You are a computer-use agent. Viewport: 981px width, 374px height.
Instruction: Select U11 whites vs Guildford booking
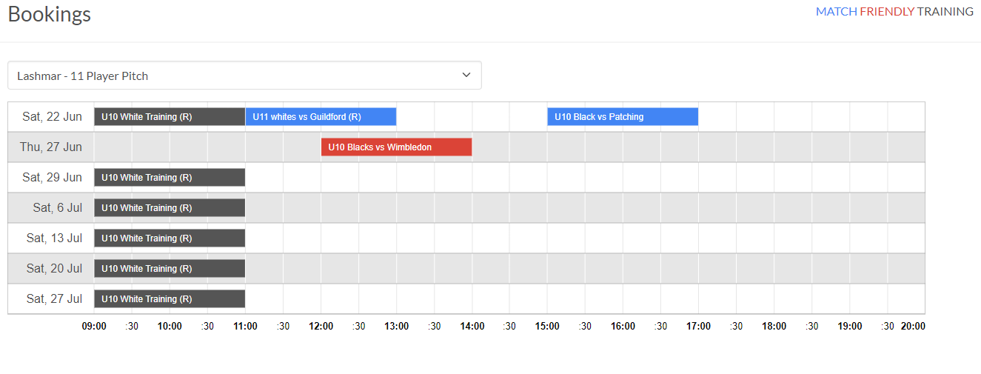(321, 117)
